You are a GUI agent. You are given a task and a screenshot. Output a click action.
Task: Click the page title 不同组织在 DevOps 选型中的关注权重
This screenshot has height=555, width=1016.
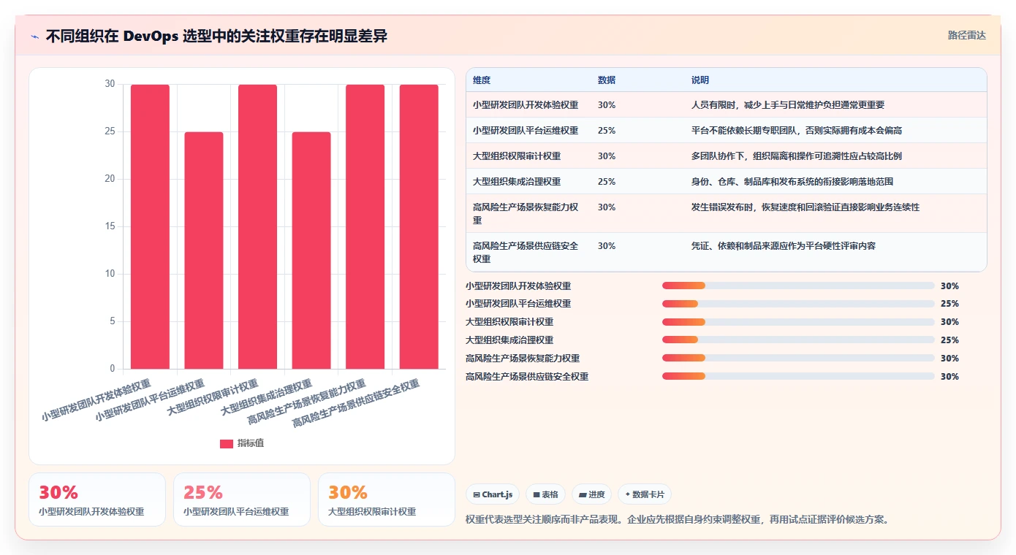click(216, 37)
